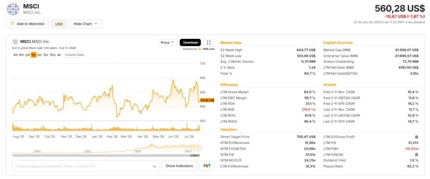Click the Efficiency section heading
430x179 pixels.
click(229, 85)
